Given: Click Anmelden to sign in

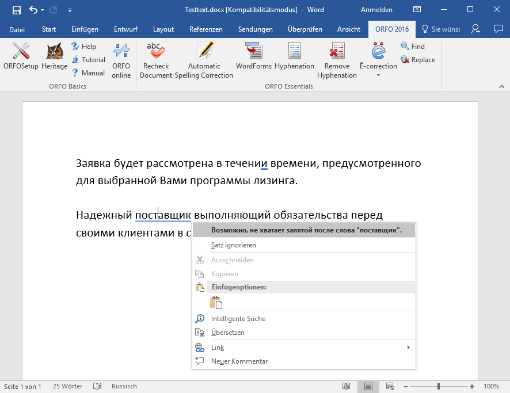Looking at the screenshot, I should click(376, 10).
